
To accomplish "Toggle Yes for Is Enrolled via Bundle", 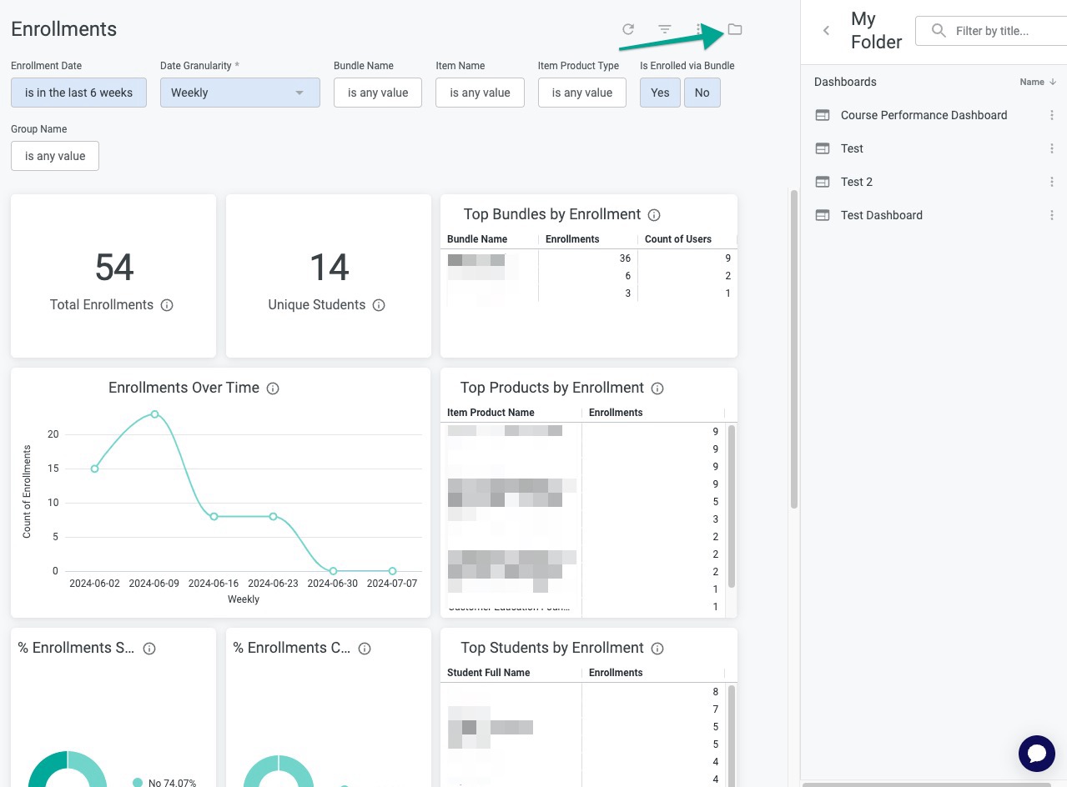I will 660,93.
